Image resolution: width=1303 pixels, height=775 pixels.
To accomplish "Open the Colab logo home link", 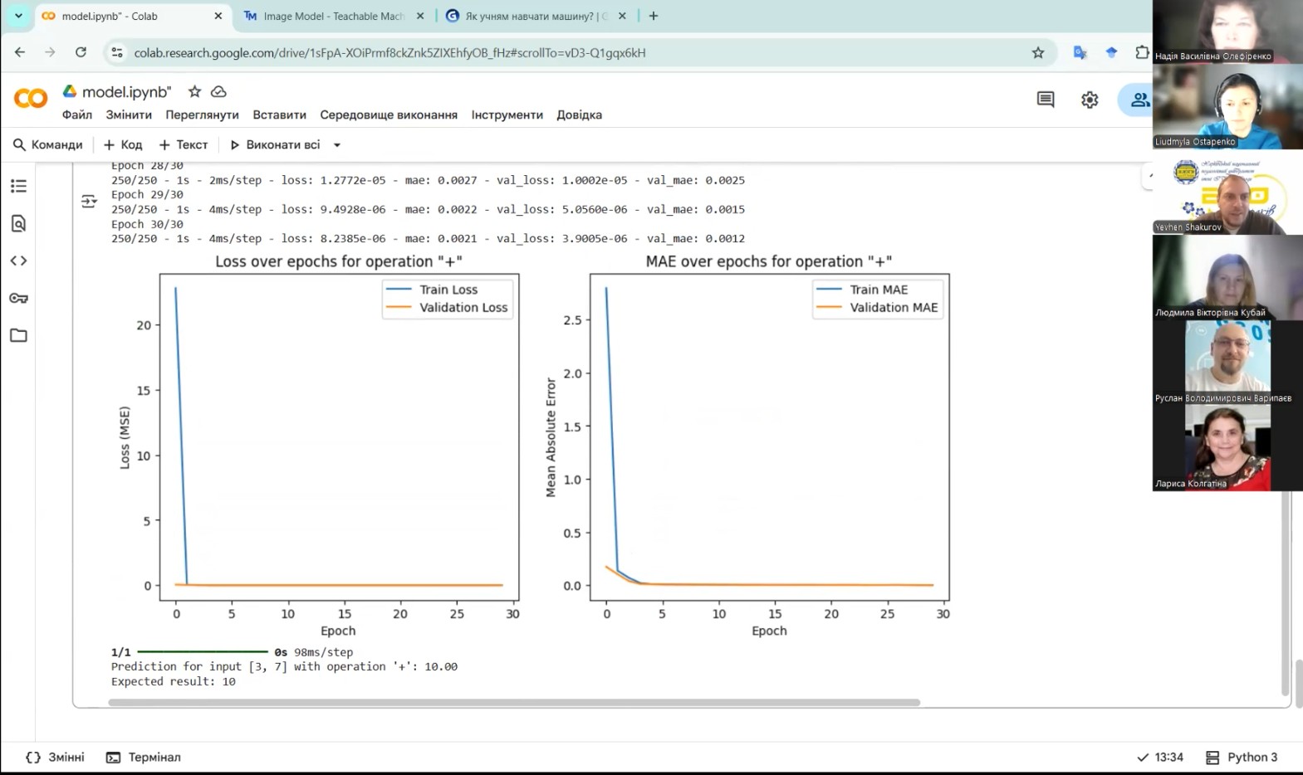I will (x=31, y=99).
